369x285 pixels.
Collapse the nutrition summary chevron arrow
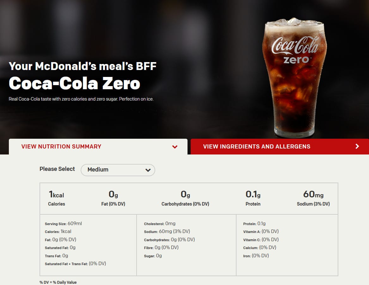tap(175, 147)
